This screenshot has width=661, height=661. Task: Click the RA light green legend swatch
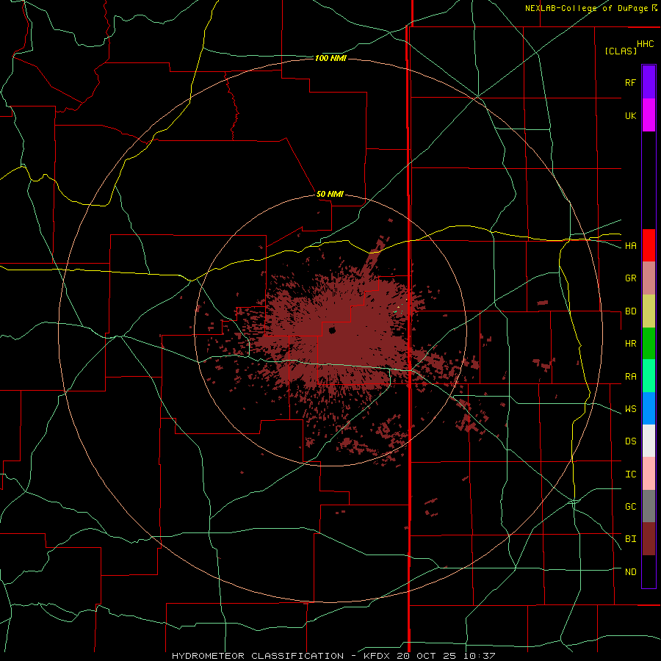click(649, 376)
